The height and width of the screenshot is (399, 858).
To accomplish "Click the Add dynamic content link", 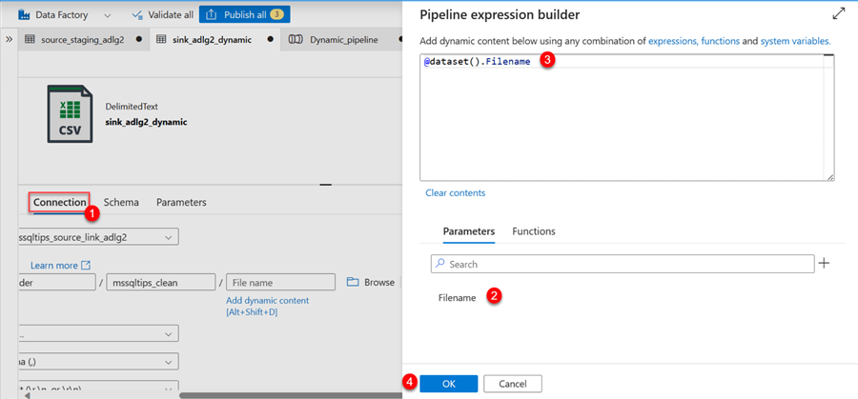I will pos(267,301).
